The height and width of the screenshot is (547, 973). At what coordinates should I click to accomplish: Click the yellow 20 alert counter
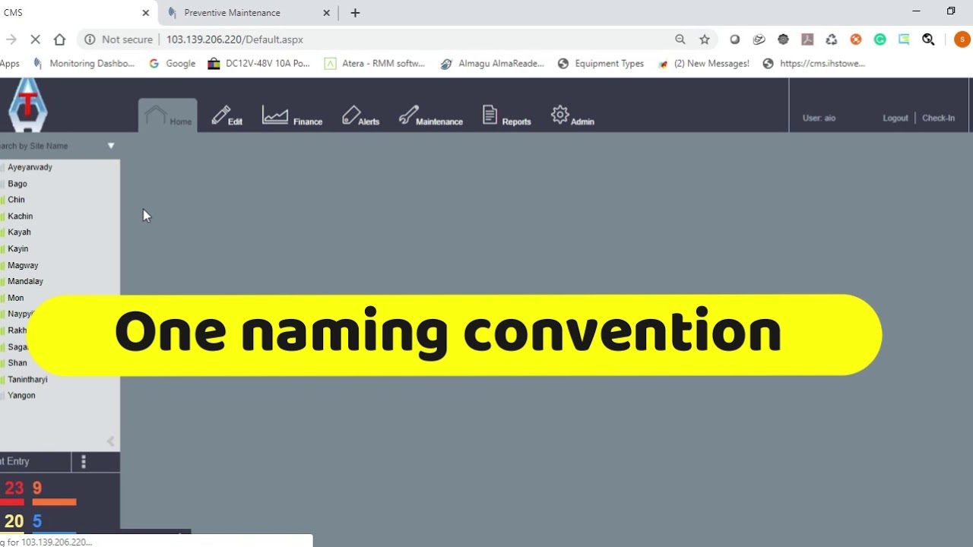pyautogui.click(x=14, y=522)
